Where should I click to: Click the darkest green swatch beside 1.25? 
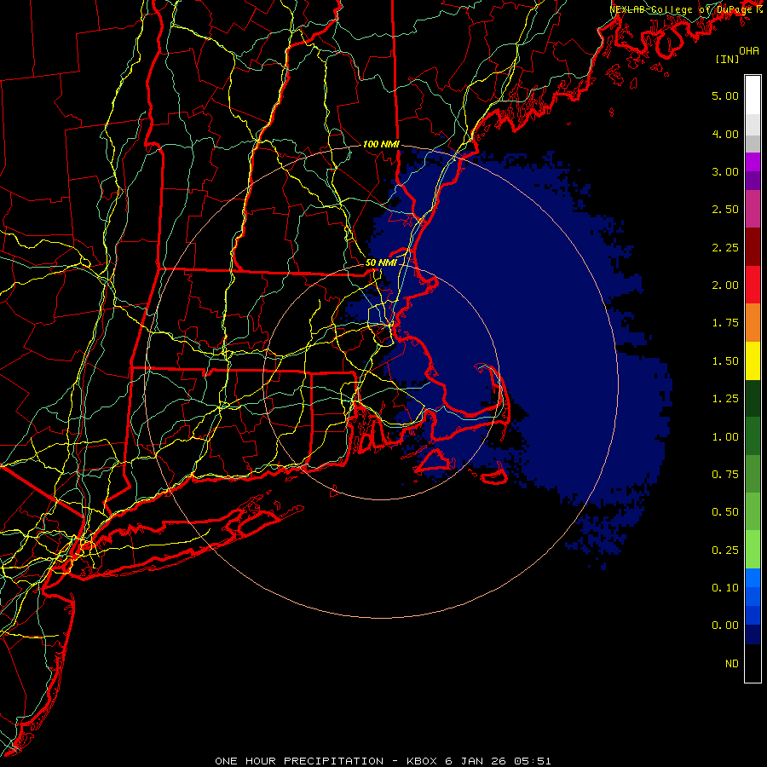[753, 398]
